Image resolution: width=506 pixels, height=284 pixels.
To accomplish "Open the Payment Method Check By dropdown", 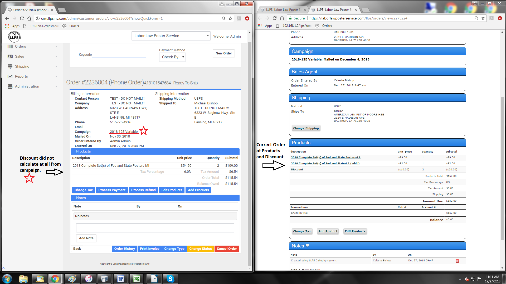I will pyautogui.click(x=172, y=57).
